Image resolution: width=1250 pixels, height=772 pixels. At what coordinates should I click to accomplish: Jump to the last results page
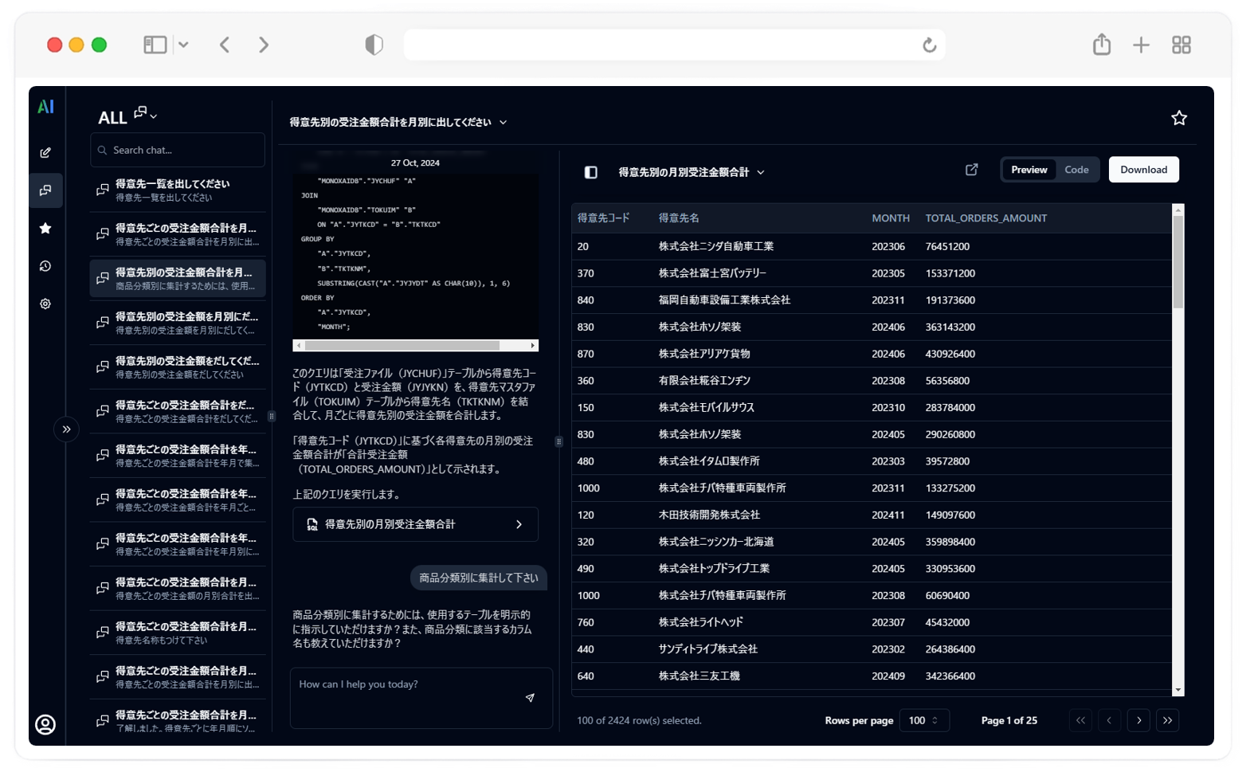1167,720
